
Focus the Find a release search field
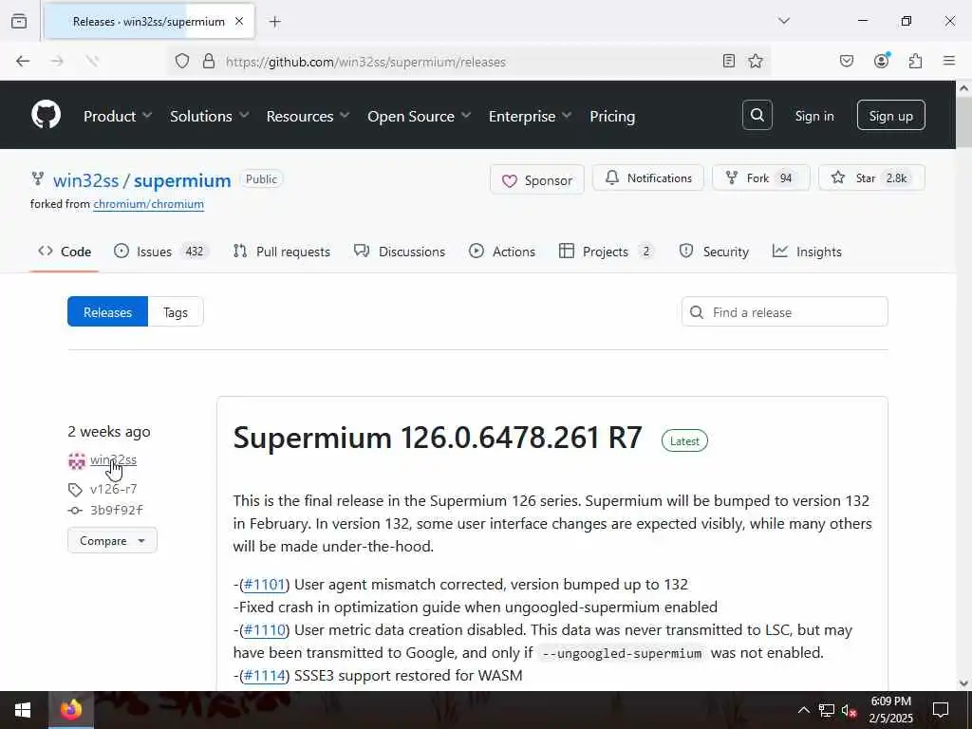coord(785,311)
